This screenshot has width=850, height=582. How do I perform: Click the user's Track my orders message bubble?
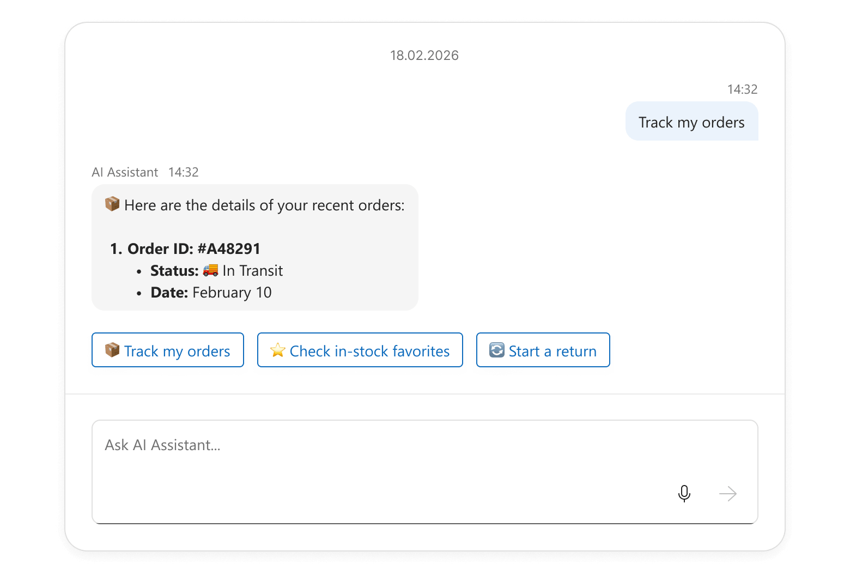692,122
